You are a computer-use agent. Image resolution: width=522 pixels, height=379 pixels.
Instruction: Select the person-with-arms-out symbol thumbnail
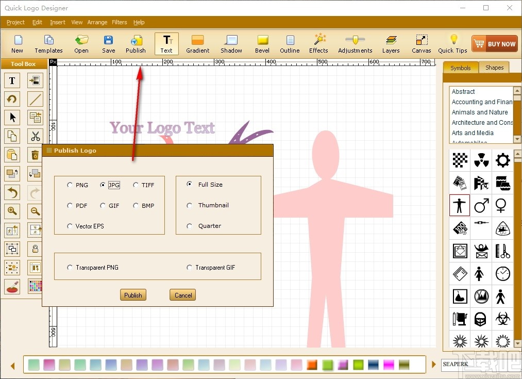click(460, 206)
